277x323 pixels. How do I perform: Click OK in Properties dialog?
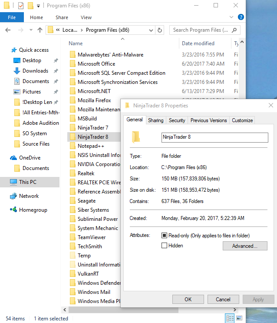click(x=188, y=300)
